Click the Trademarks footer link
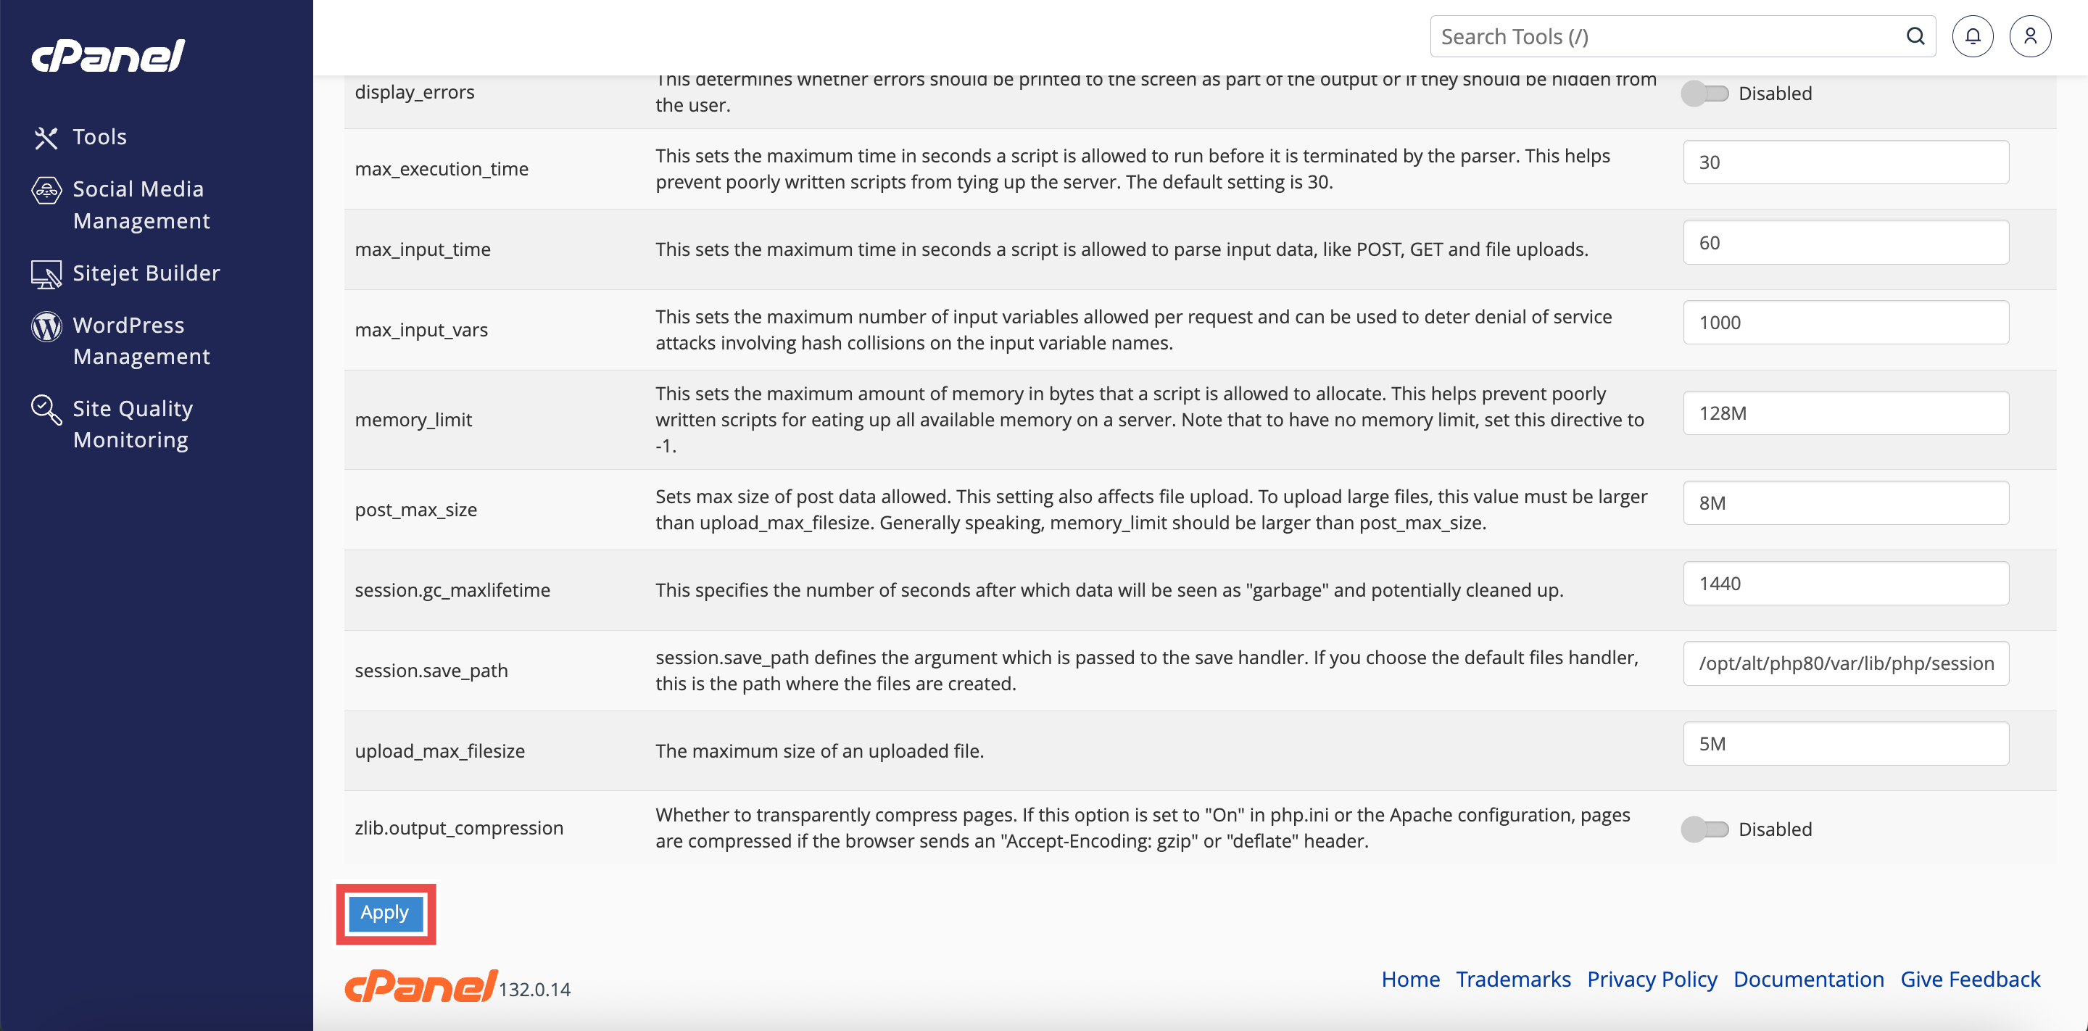This screenshot has width=2088, height=1031. [x=1512, y=979]
